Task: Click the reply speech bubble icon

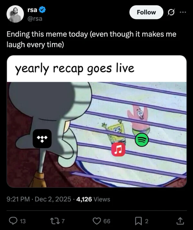Action: (x=13, y=221)
